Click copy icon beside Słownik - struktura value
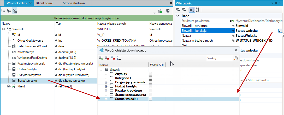This screenshot has height=115, width=284. pos(233,26)
